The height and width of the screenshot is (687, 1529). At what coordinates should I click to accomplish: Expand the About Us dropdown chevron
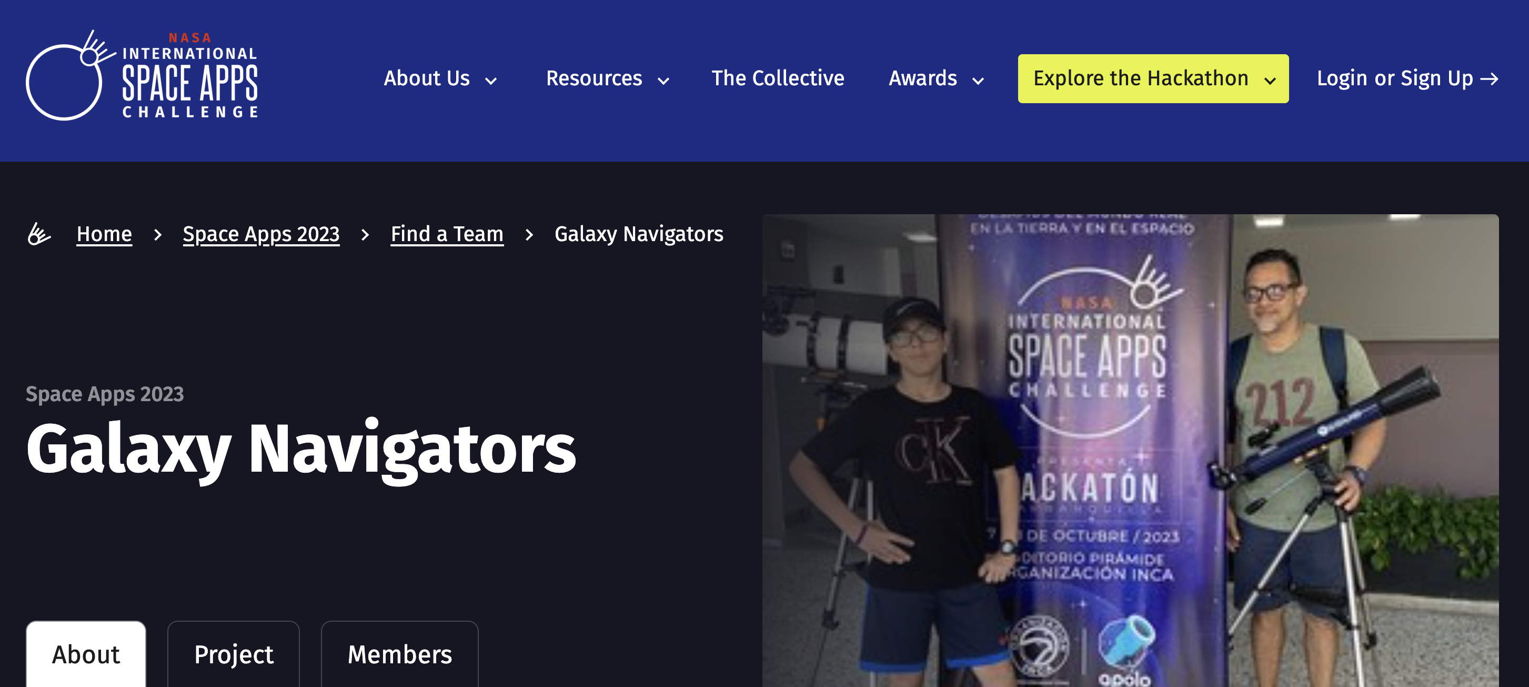(491, 81)
